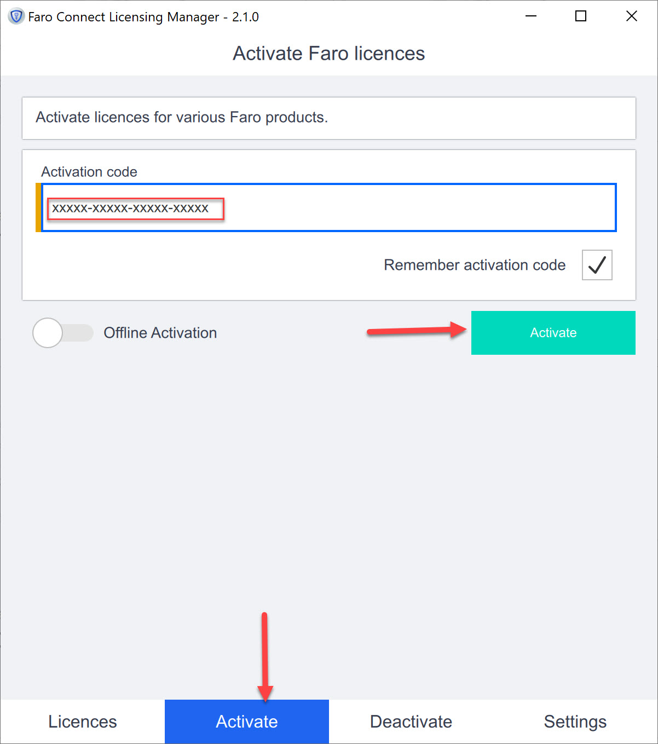658x744 pixels.
Task: Click the Faro shield app icon
Action: (16, 16)
